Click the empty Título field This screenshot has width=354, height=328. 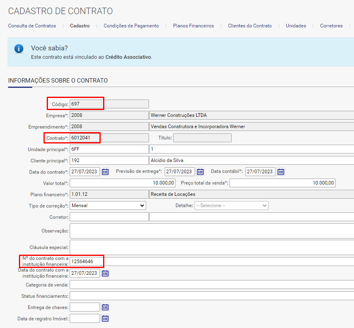point(202,138)
